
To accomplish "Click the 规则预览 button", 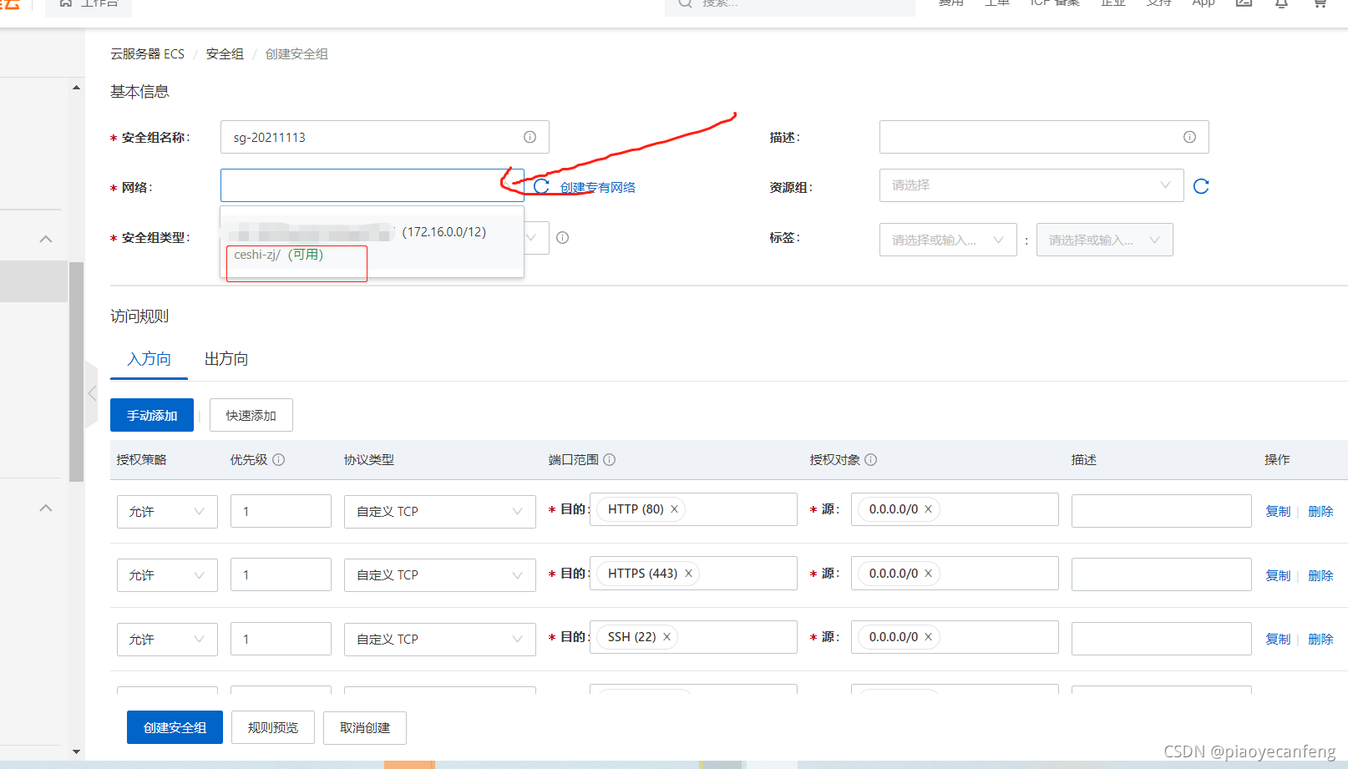I will [x=273, y=727].
